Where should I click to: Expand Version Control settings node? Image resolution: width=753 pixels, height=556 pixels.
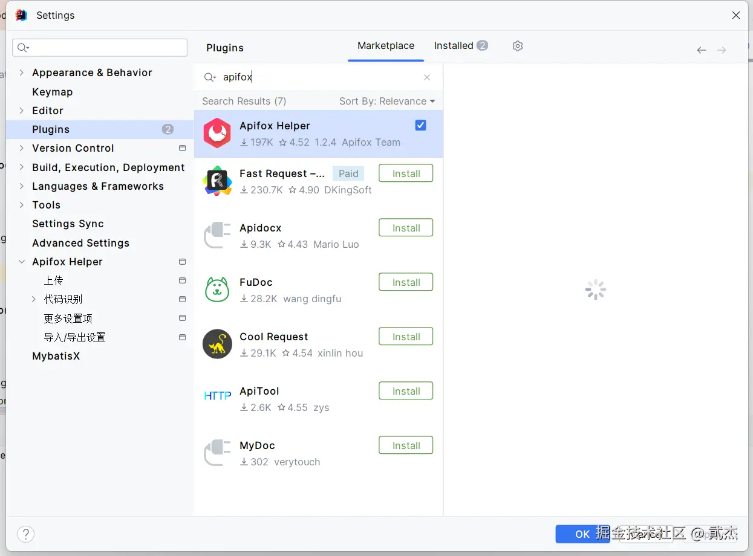tap(22, 148)
